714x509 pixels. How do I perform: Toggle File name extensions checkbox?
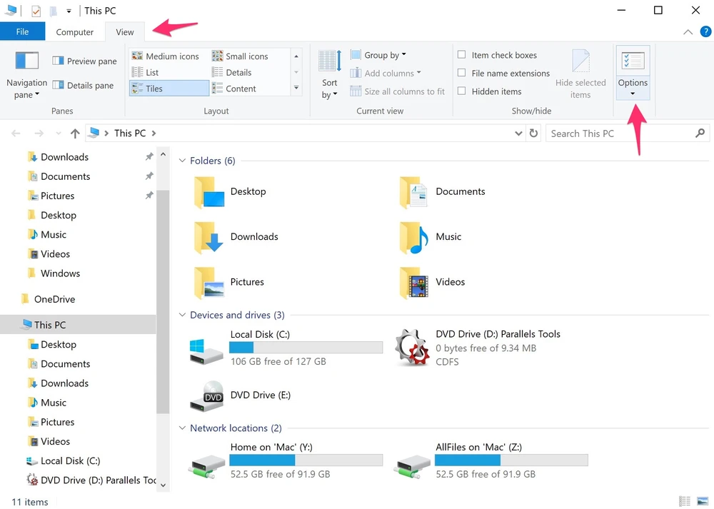point(462,73)
